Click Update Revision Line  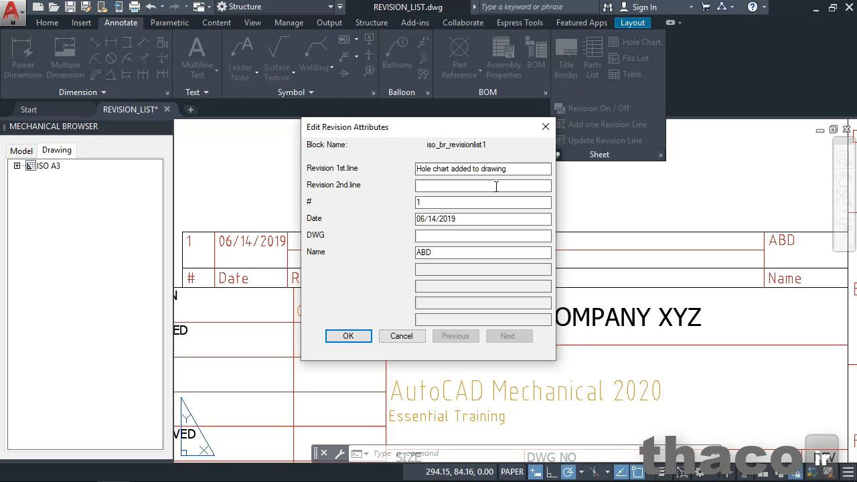(x=598, y=141)
